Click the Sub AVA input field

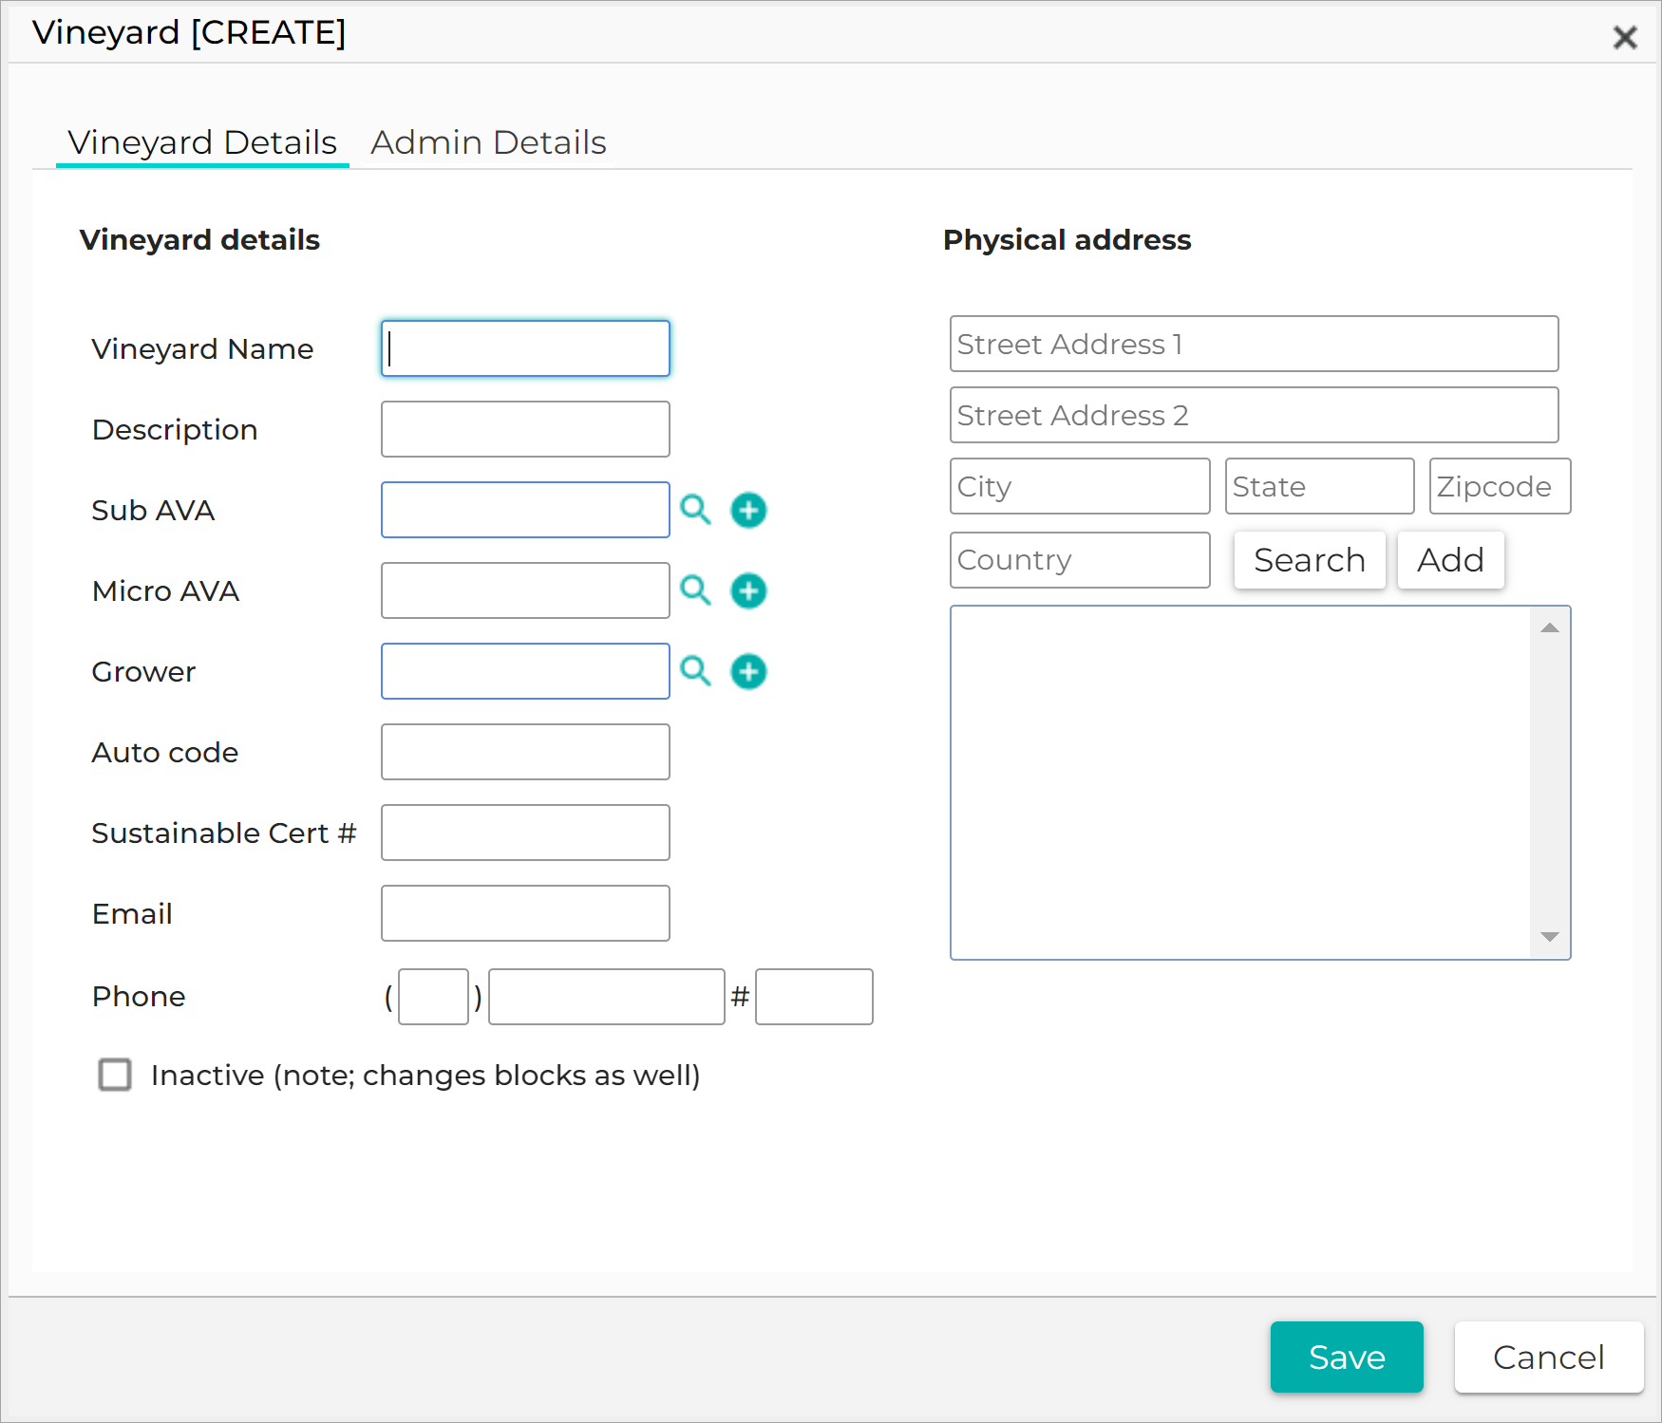[525, 510]
